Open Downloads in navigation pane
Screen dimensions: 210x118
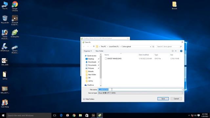point(92,62)
